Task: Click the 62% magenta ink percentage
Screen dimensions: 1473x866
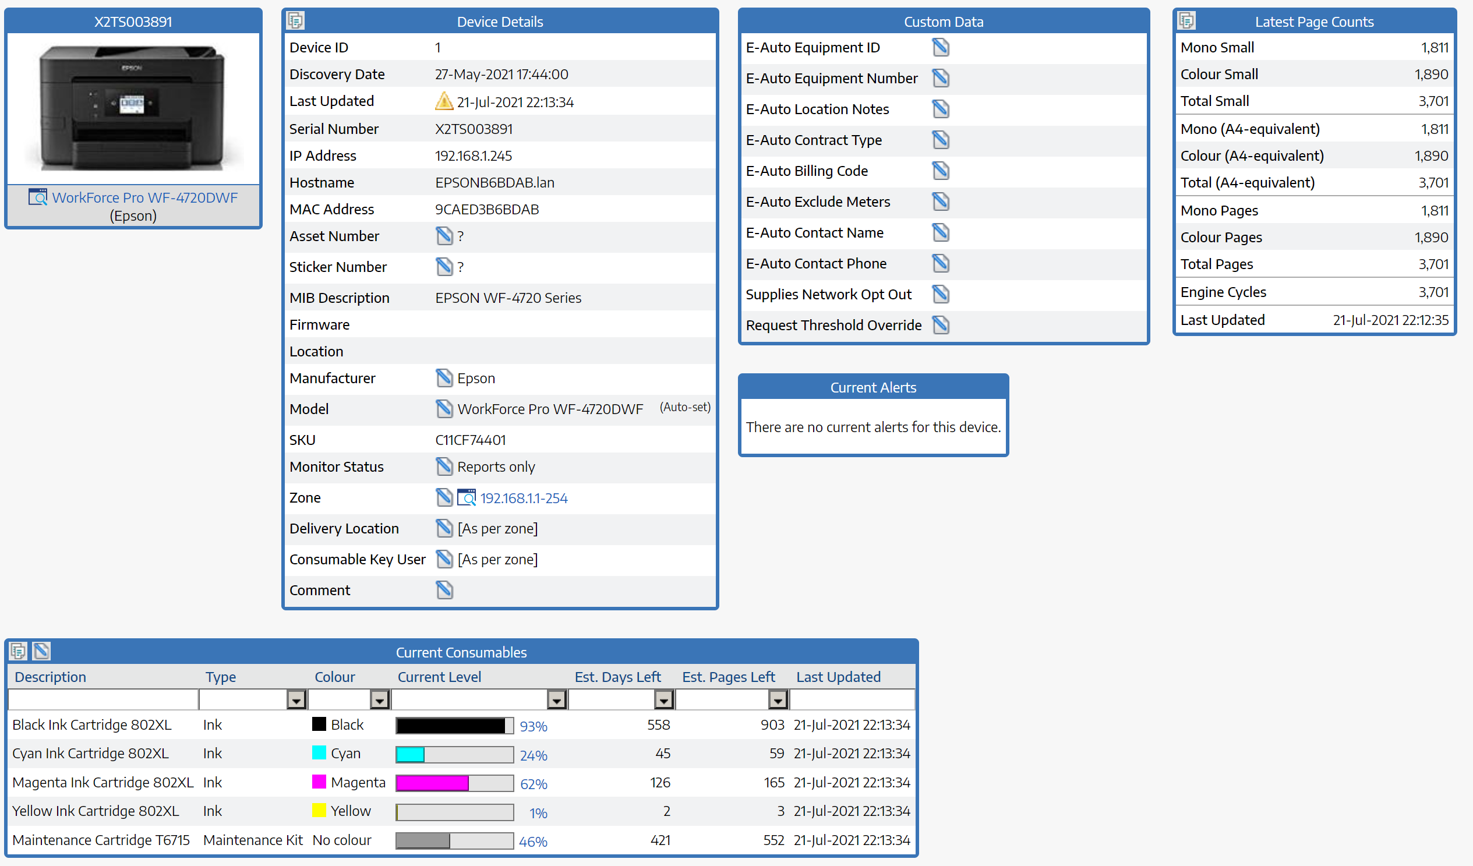Action: pos(534,784)
